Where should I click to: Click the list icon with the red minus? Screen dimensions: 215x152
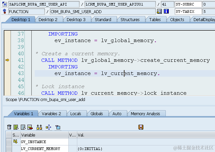[x=30, y=127]
